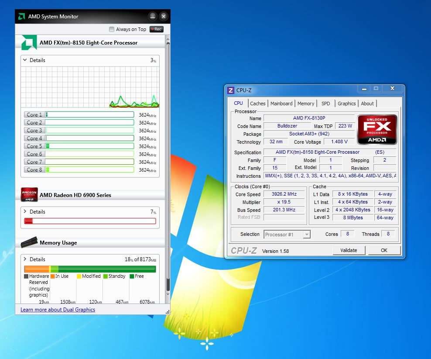Click the 6078MB free memory value

coord(147,302)
